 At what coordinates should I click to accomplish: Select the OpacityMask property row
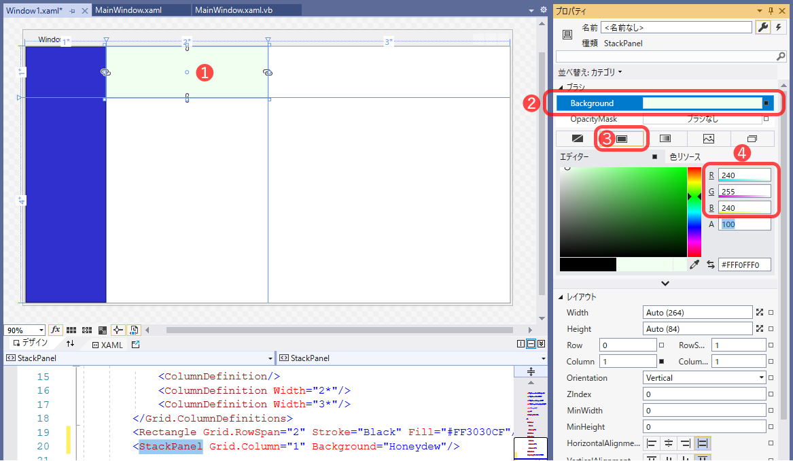[x=665, y=119]
